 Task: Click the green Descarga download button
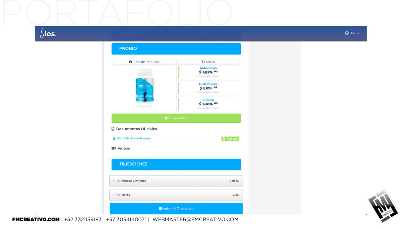230,139
